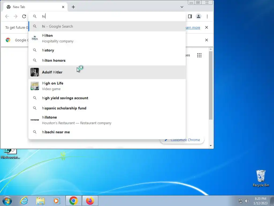Launch Internet Explorer from the taskbar
Image resolution: width=274 pixels, height=206 pixels.
(x=24, y=201)
